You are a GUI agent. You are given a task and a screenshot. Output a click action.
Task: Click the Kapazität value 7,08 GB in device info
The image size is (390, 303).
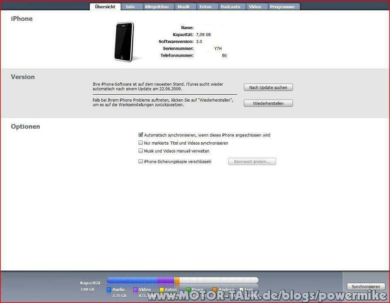click(x=203, y=35)
